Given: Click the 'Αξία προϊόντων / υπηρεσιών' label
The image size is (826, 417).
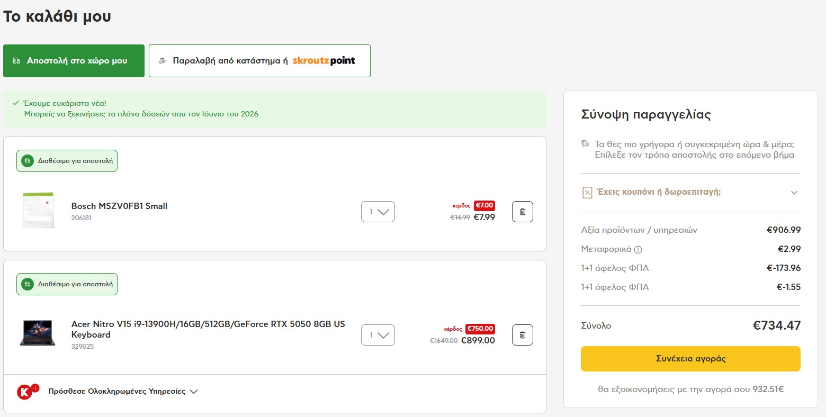Looking at the screenshot, I should [639, 230].
